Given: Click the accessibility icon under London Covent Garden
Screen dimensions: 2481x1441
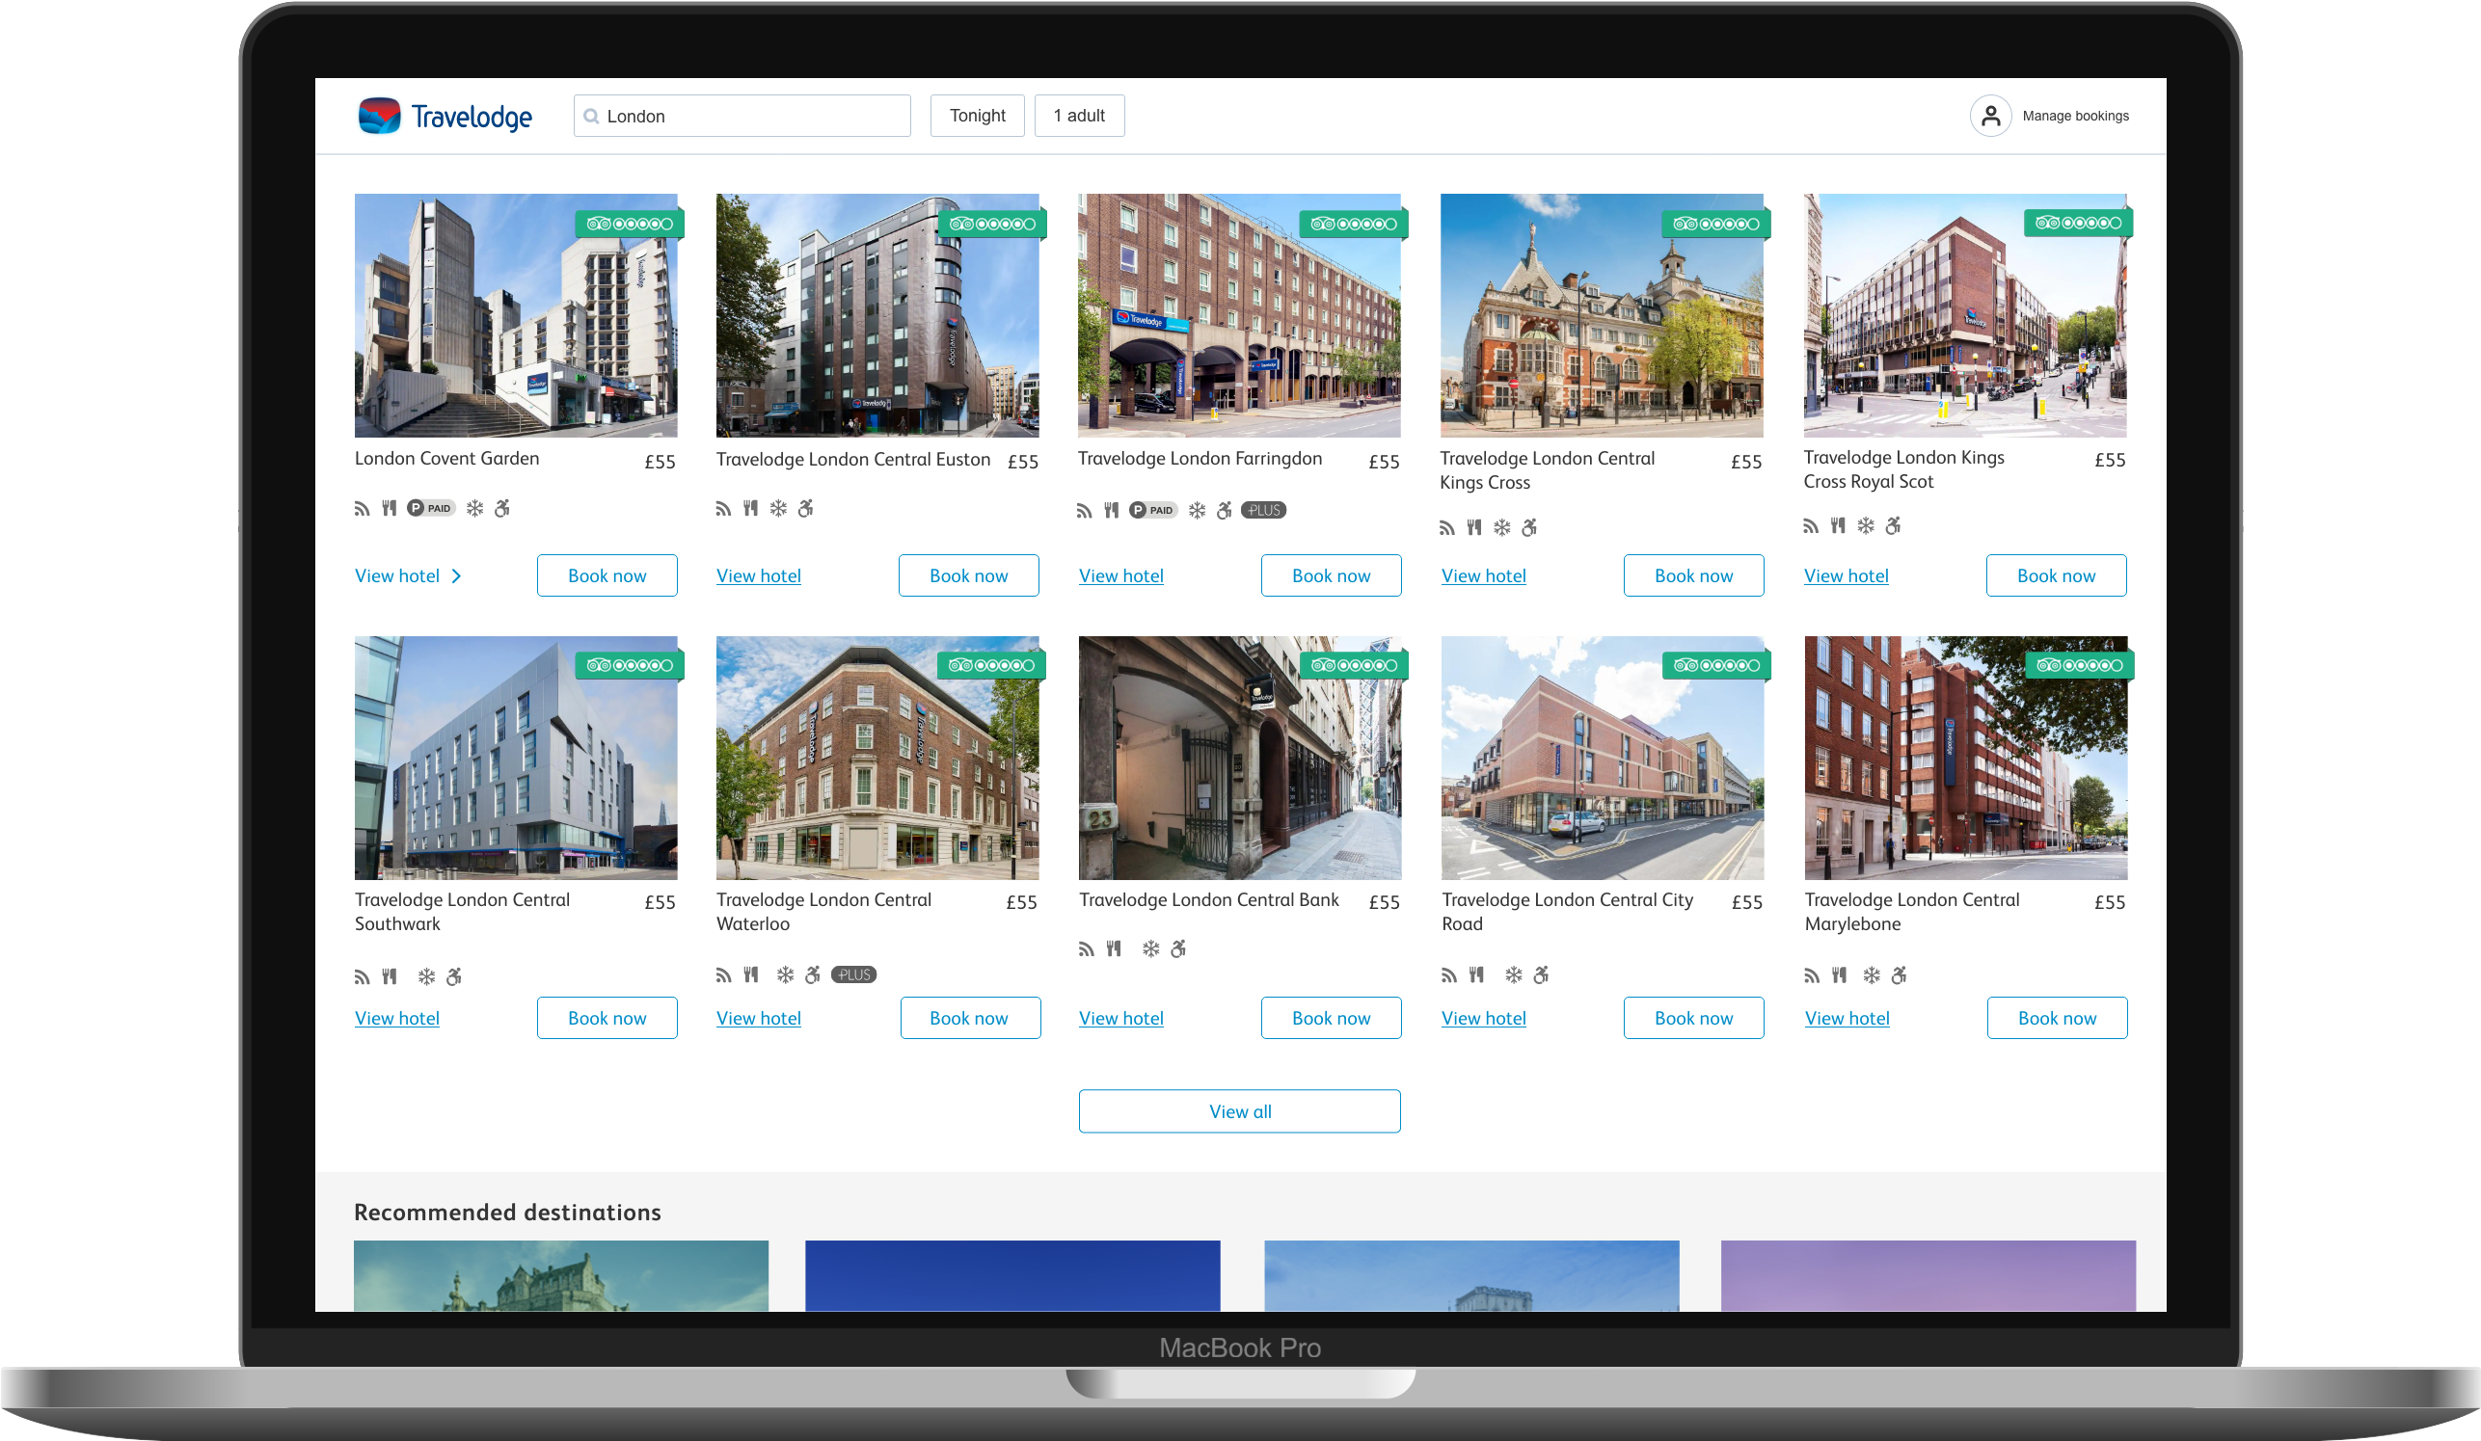Looking at the screenshot, I should pos(502,509).
